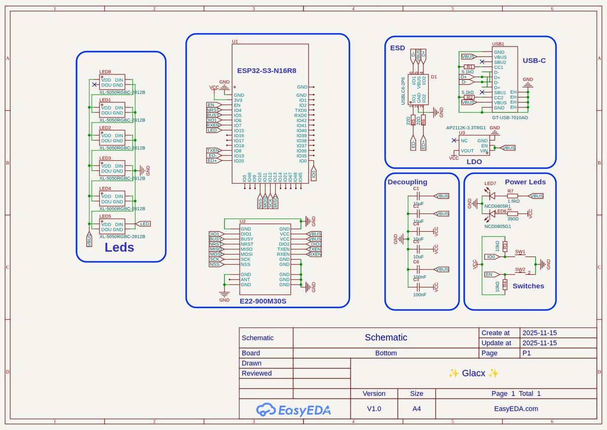This screenshot has width=607, height=430.
Task: Click the LED net port beside LED5
Action: click(144, 224)
